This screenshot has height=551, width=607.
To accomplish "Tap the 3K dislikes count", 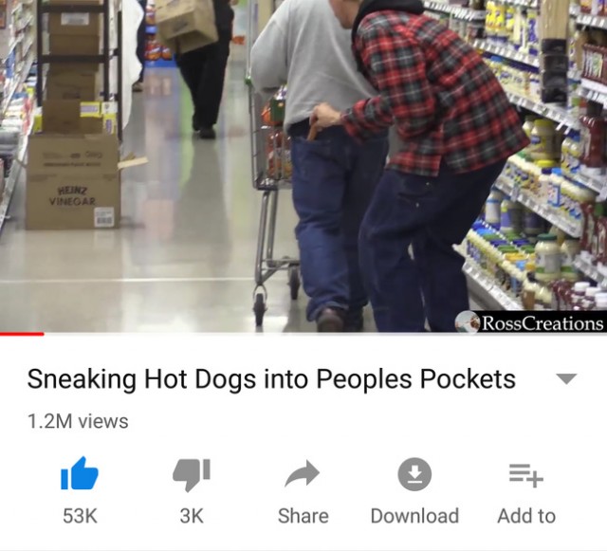I will [192, 516].
